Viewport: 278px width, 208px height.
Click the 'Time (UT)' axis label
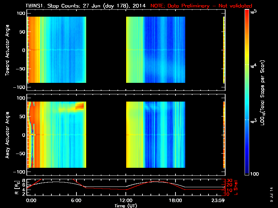(125, 206)
